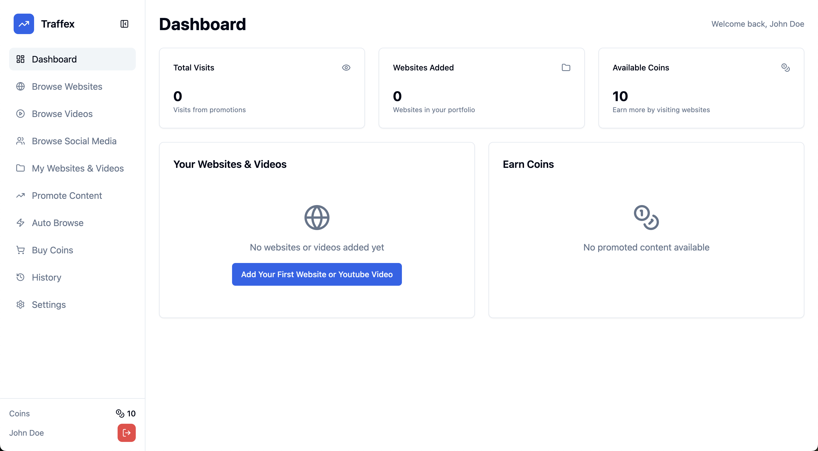The height and width of the screenshot is (451, 818).
Task: Click the coins icon in sidebar footer
Action: (x=120, y=414)
